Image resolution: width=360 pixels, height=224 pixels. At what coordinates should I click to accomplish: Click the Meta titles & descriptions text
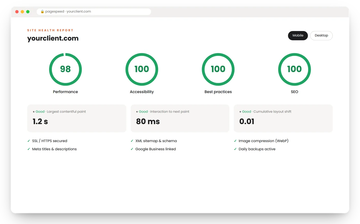tap(54, 149)
